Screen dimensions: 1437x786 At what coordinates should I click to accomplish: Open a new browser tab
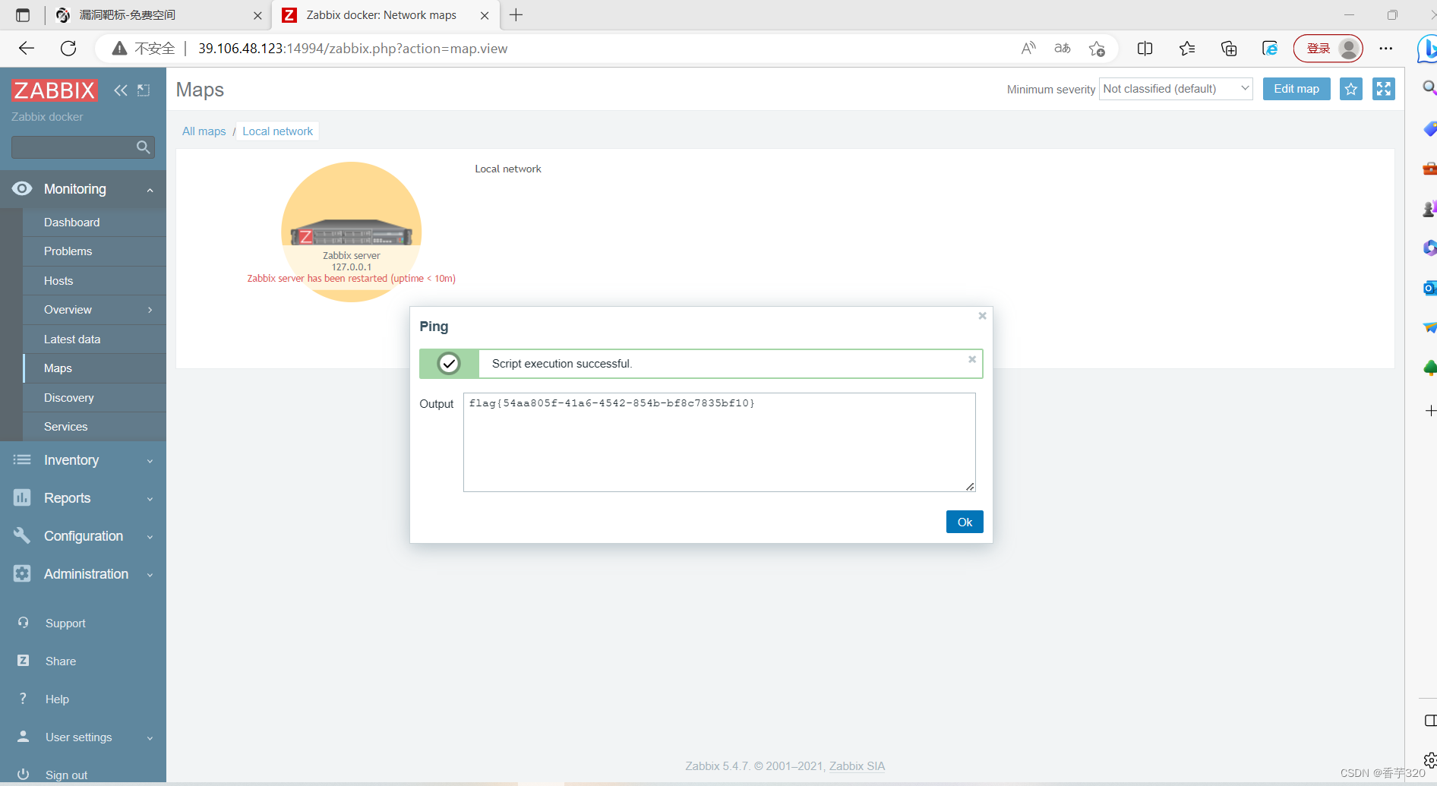pos(516,15)
